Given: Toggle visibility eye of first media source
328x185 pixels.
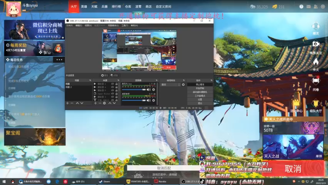Looking at the screenshot, I should [112, 84].
